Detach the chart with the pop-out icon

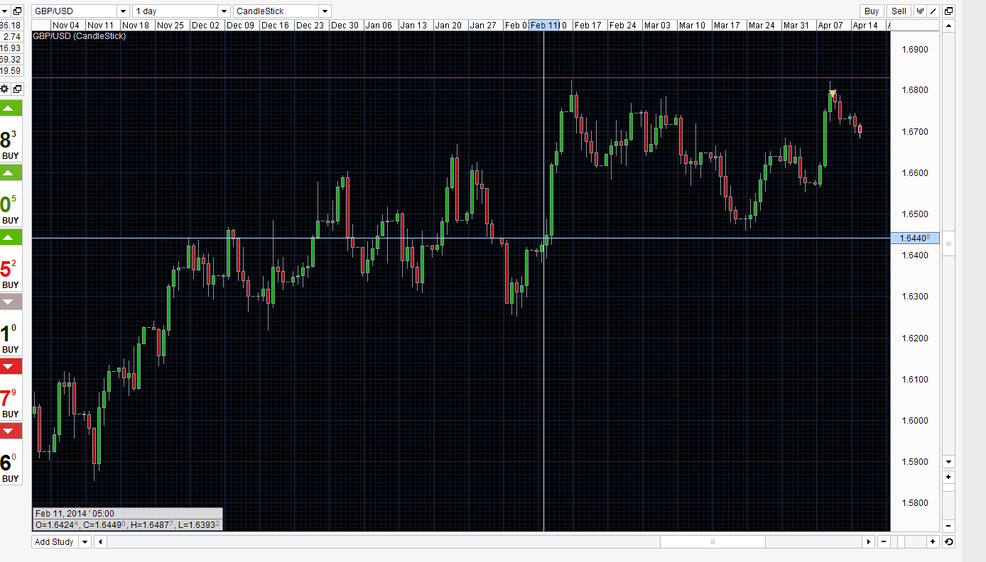coord(948,11)
